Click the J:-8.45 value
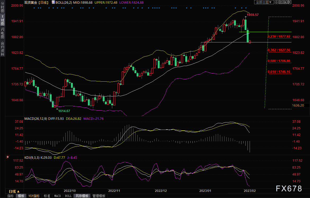310x198 pixels. [72, 158]
